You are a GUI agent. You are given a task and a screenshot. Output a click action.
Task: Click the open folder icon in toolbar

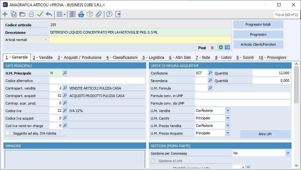click(23, 14)
